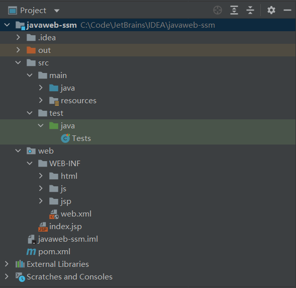Image resolution: width=296 pixels, height=288 pixels.
Task: Click the index.jsp JSP file icon
Action: [x=43, y=227]
